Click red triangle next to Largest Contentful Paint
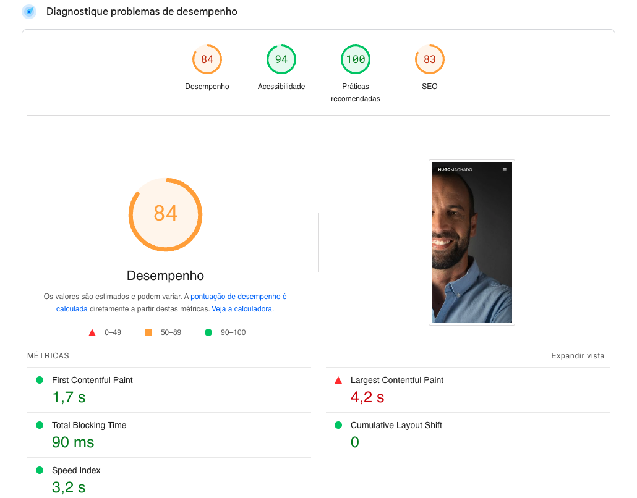 click(338, 381)
